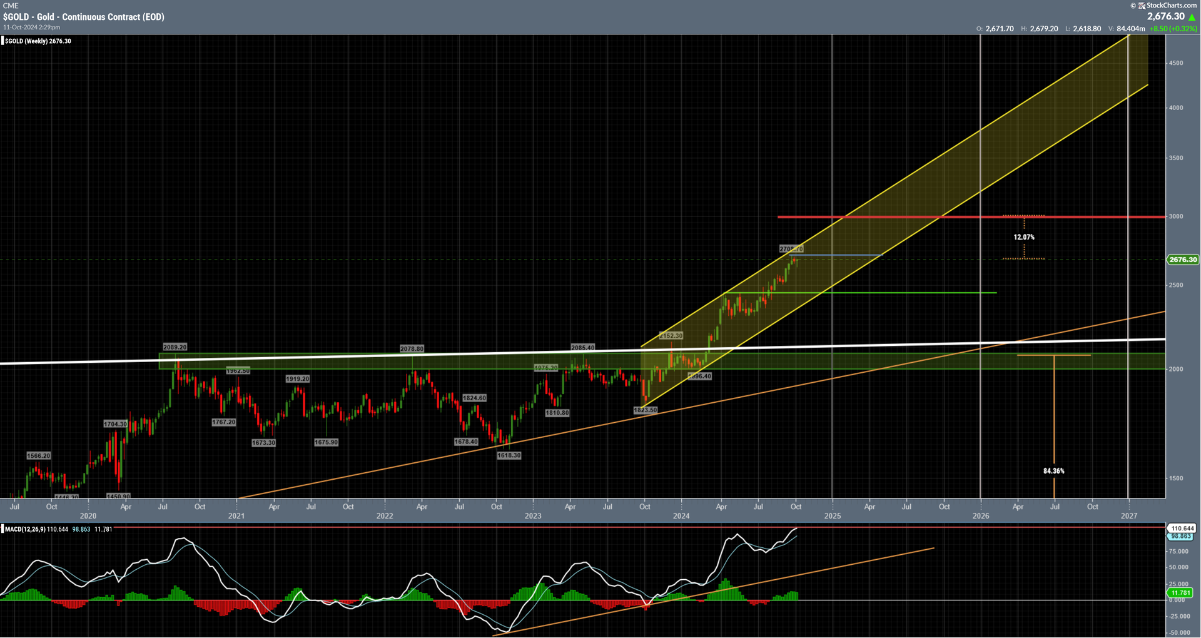The width and height of the screenshot is (1201, 638).
Task: Click the 4500 level on price axis
Action: 1175,63
